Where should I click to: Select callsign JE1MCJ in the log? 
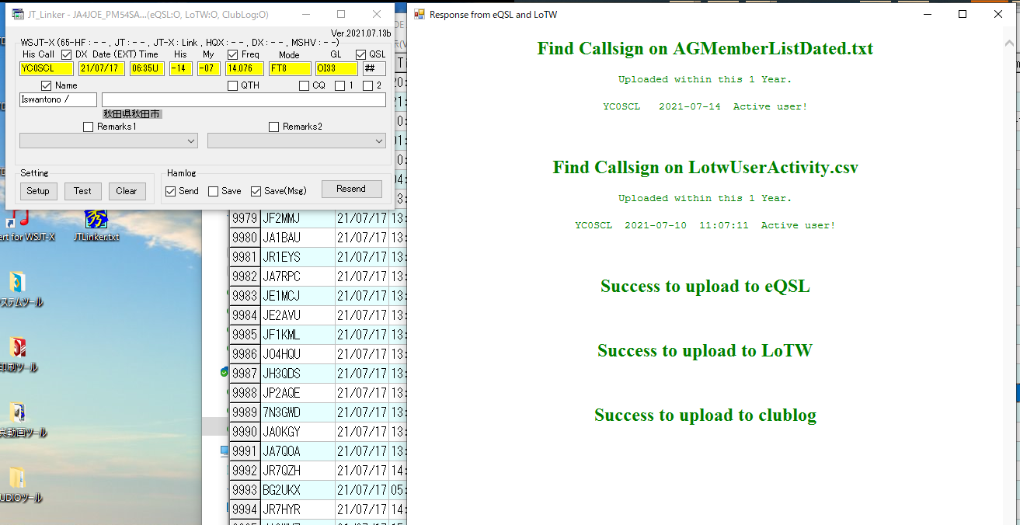(x=298, y=296)
